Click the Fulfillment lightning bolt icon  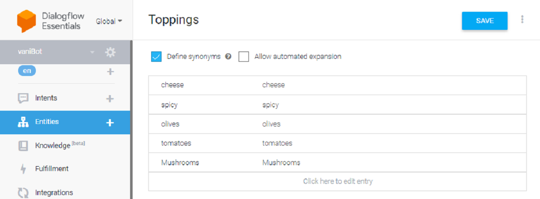click(x=23, y=169)
